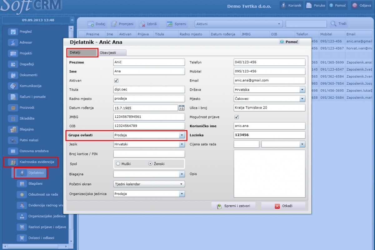375x250 pixels.
Task: Toggle the Aktivan checkbox
Action: (116, 81)
